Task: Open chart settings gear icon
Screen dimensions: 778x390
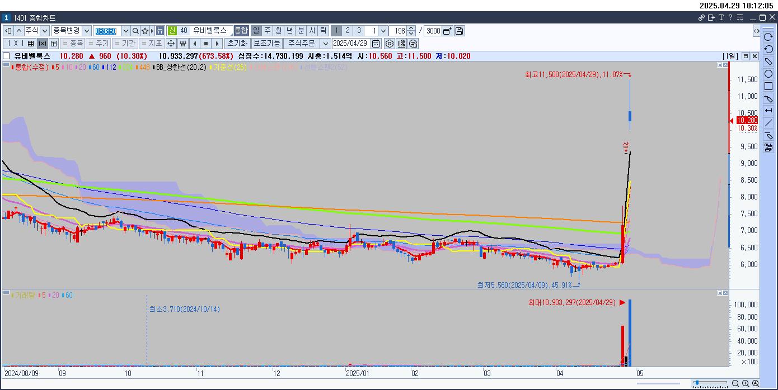Action: (x=390, y=44)
